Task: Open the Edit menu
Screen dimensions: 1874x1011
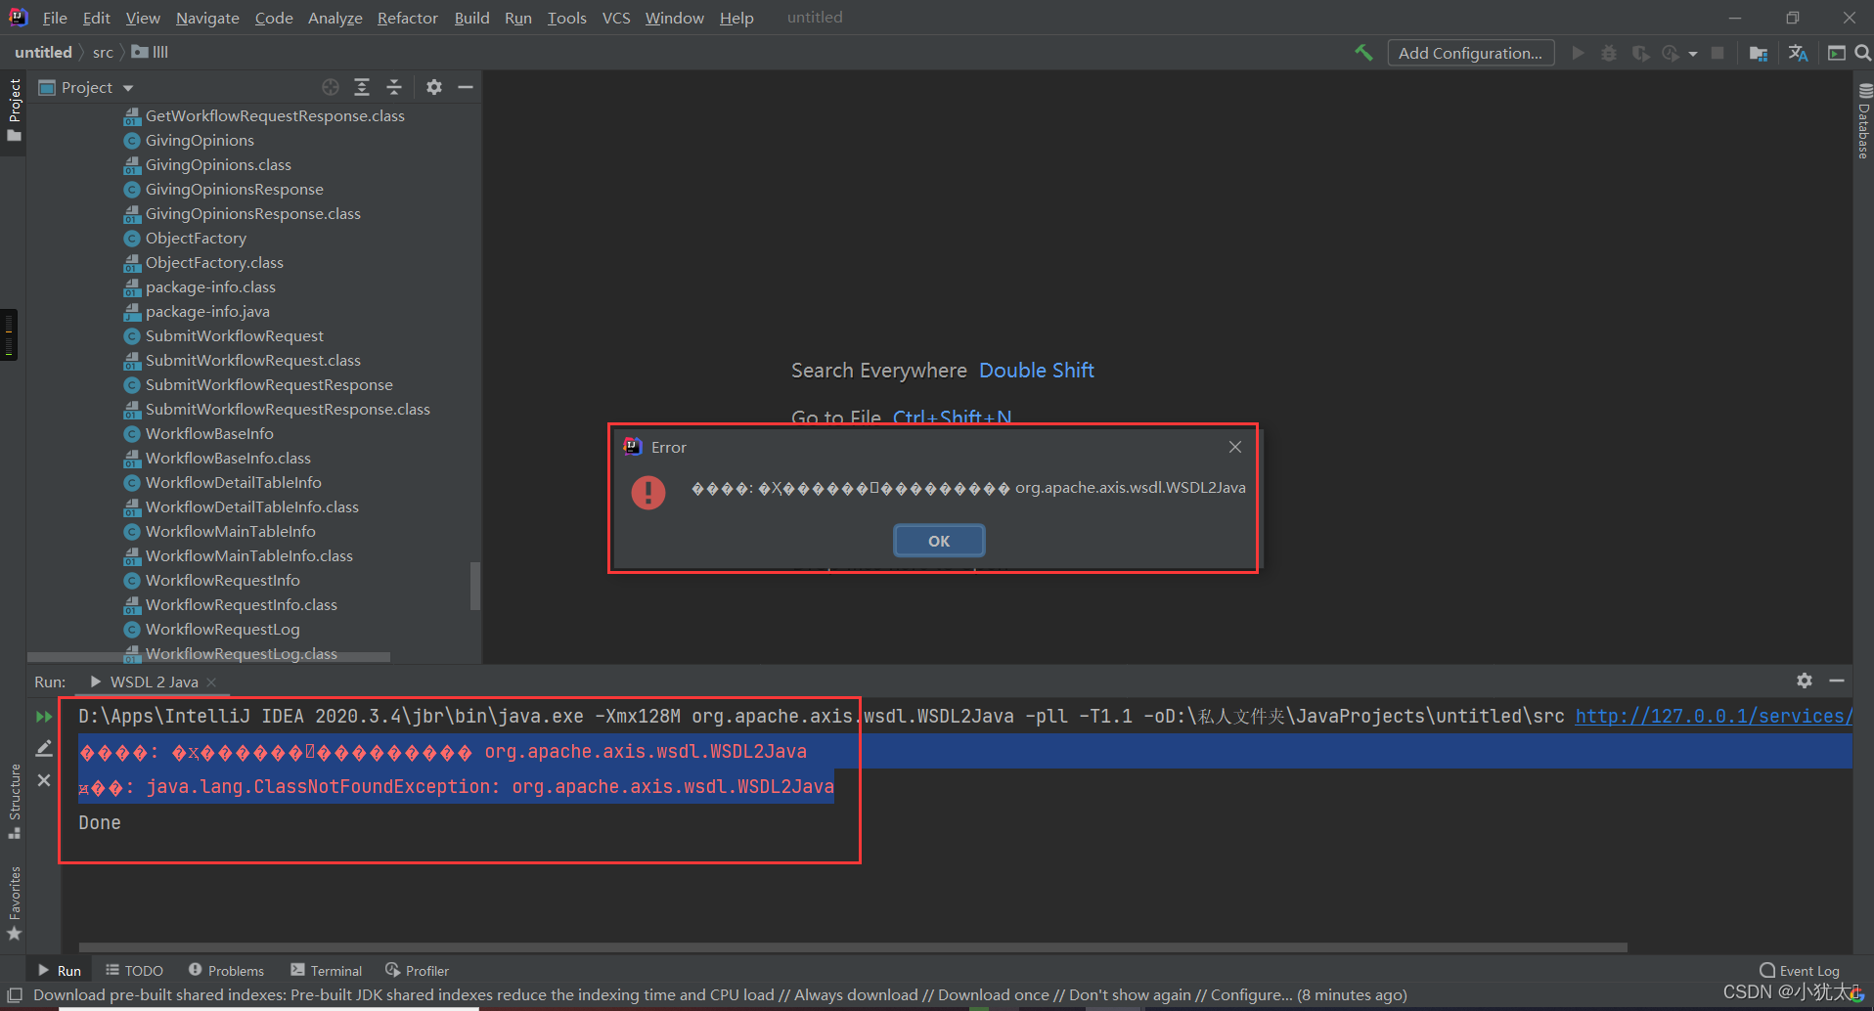Action: pos(97,18)
